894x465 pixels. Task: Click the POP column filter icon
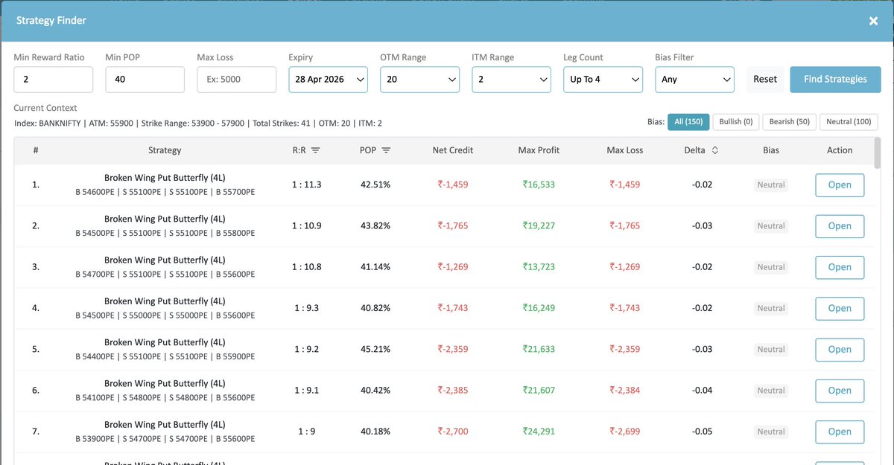tap(386, 150)
